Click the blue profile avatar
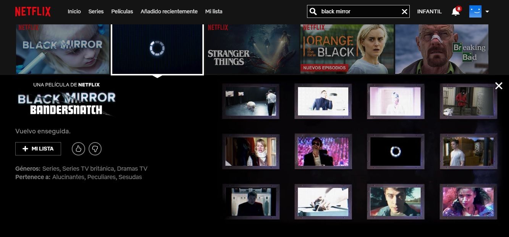 (x=475, y=11)
